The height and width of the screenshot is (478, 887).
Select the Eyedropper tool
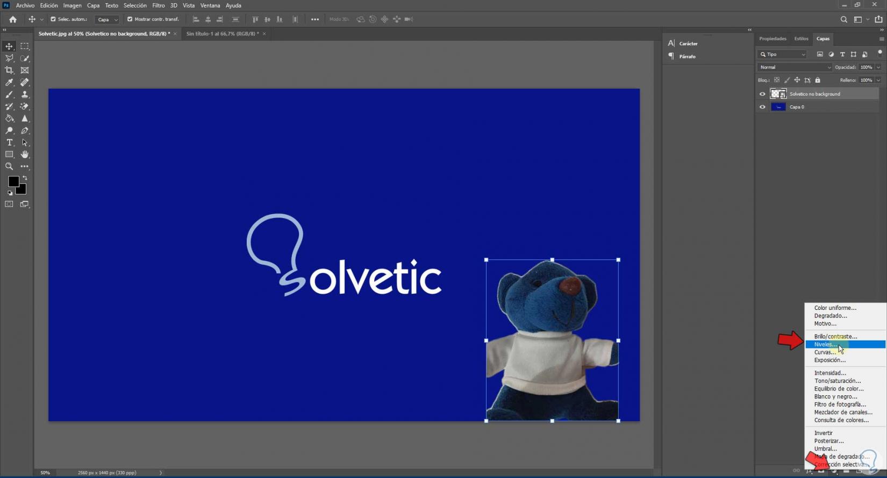click(x=9, y=82)
